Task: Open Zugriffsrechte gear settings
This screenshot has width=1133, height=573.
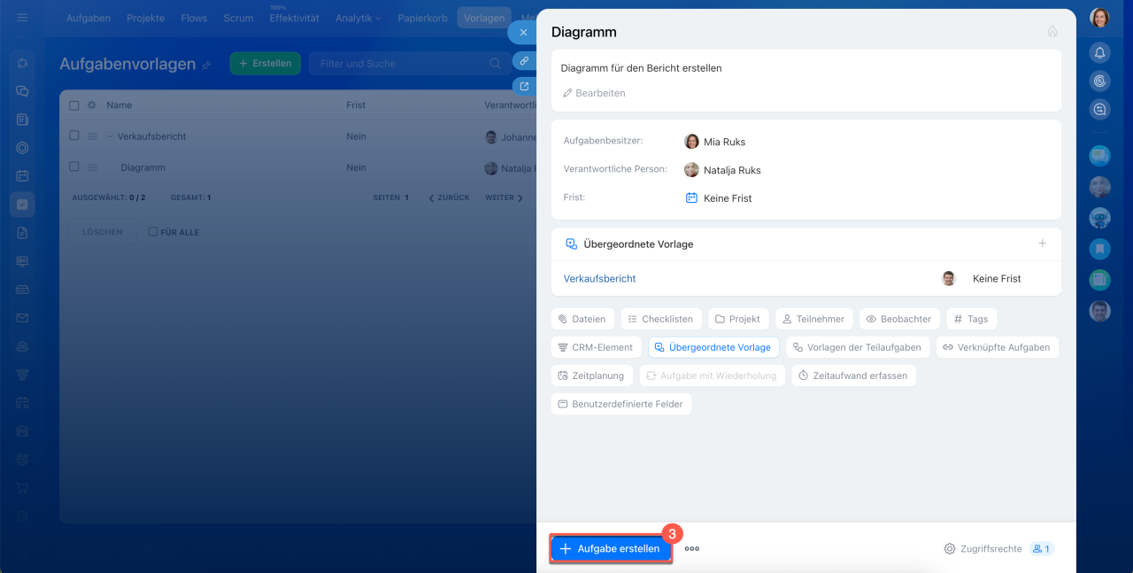Action: point(950,549)
